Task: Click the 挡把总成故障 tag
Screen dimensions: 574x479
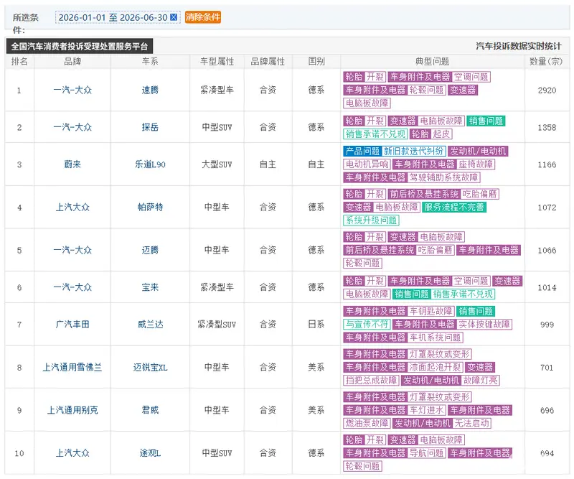Action: tap(372, 380)
